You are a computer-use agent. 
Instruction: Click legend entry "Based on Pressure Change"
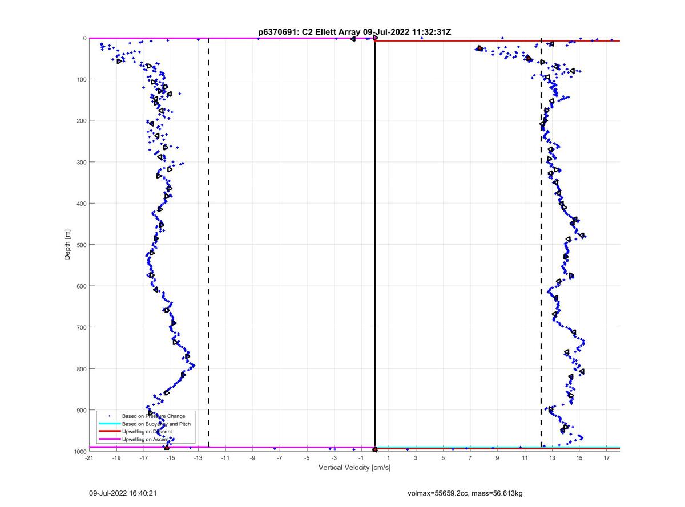pyautogui.click(x=154, y=416)
